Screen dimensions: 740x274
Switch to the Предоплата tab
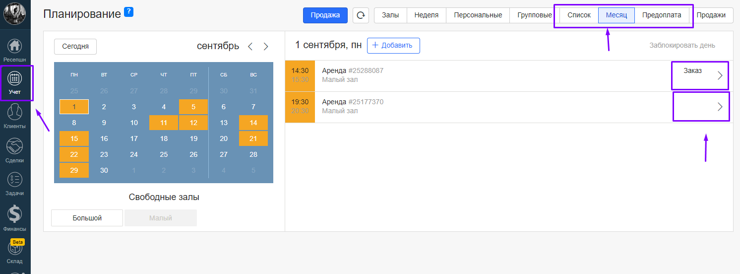pos(662,15)
